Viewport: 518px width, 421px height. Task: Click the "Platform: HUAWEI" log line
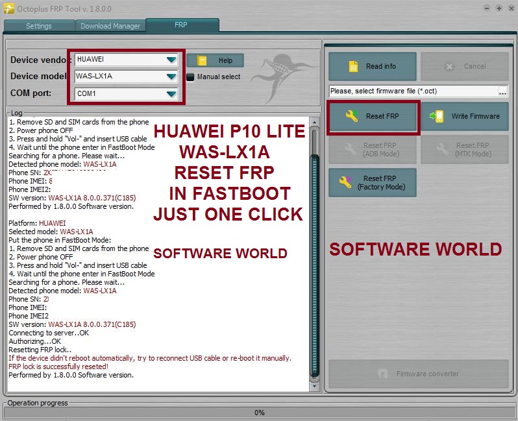(37, 223)
